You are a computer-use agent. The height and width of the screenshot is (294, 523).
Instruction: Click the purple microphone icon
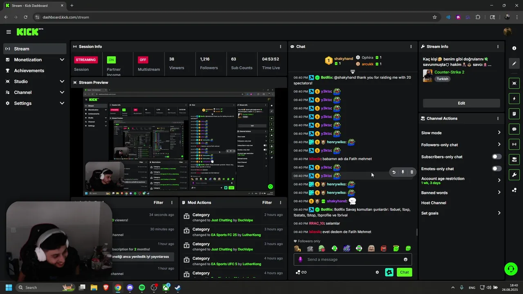click(x=300, y=259)
